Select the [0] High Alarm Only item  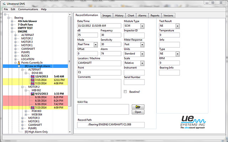point(36,132)
